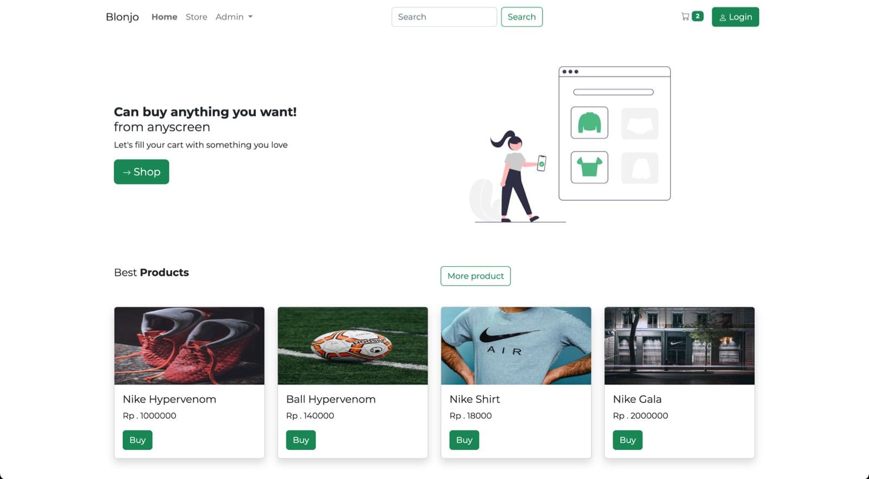Select the Ball Hypervenom product image
Viewport: 869px width, 479px height.
point(353,346)
